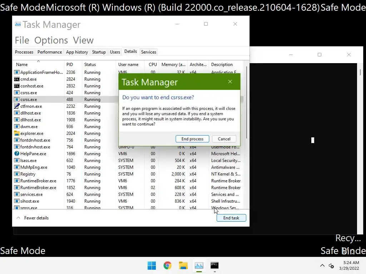Switch to the Processes tab

coord(24,52)
